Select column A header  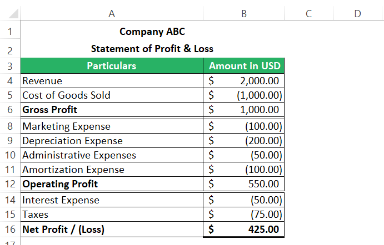coord(112,13)
